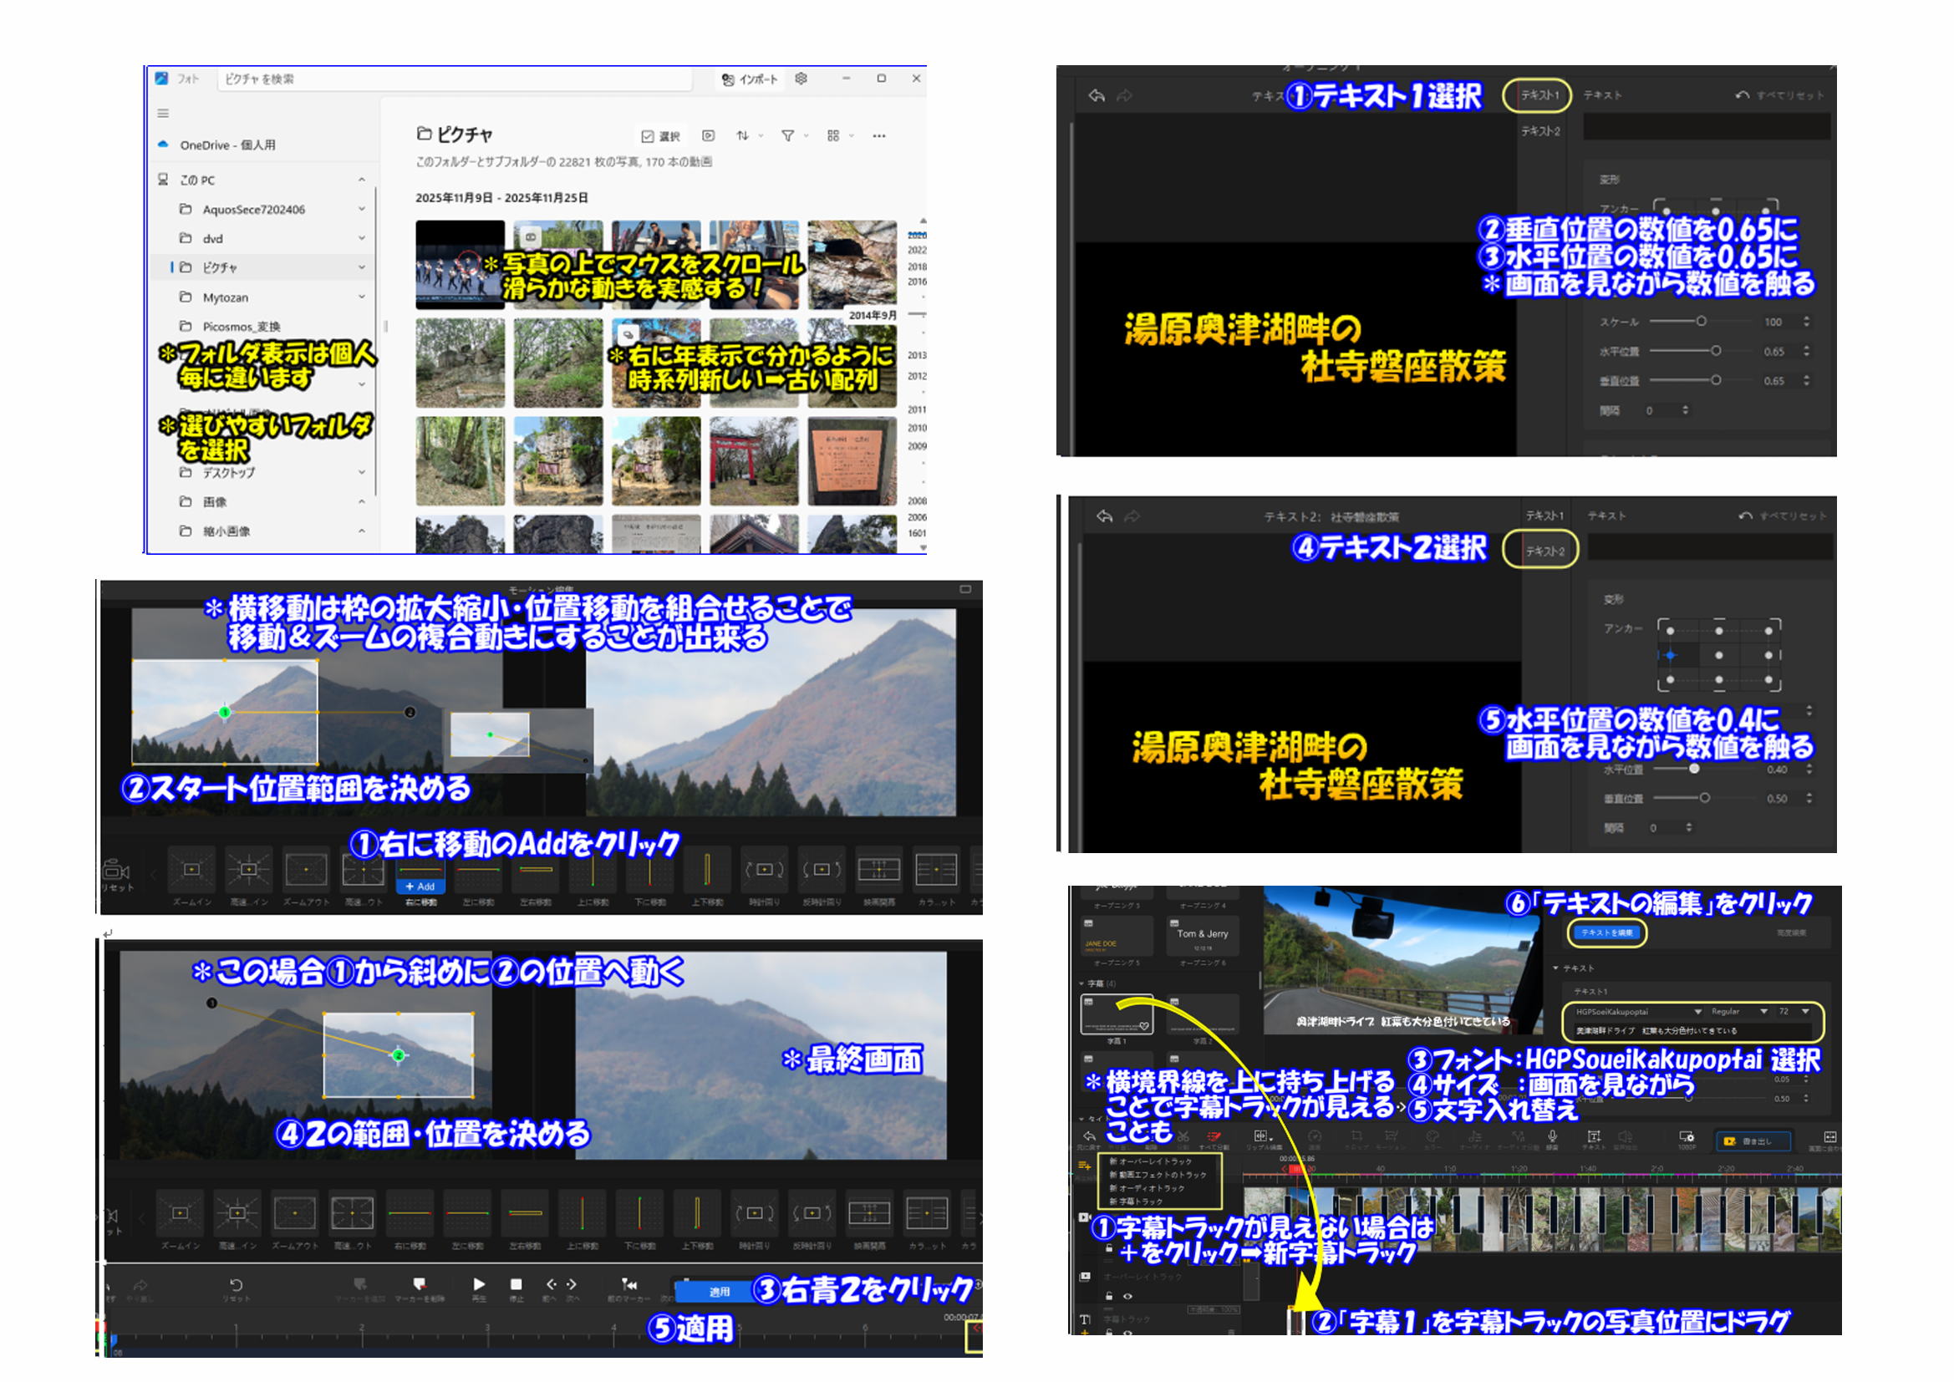This screenshot has height=1382, width=1954.
Task: Expand the Mytozan folder chevron
Action: pos(362,297)
